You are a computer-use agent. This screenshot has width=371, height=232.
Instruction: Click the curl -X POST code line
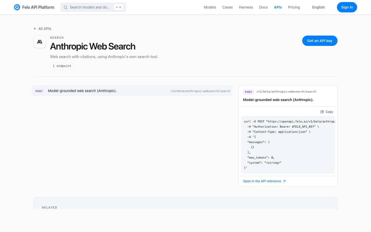[x=290, y=121]
